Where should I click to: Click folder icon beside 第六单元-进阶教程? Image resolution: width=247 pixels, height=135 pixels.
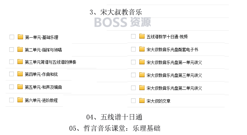20,100
